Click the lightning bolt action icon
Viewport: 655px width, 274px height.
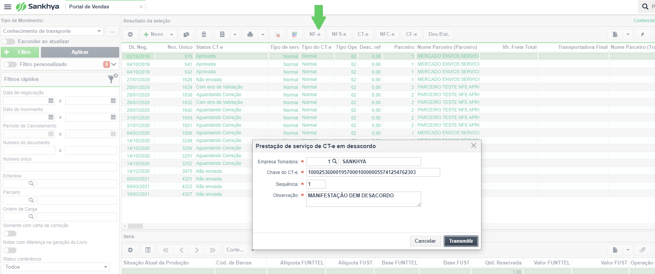click(x=642, y=34)
